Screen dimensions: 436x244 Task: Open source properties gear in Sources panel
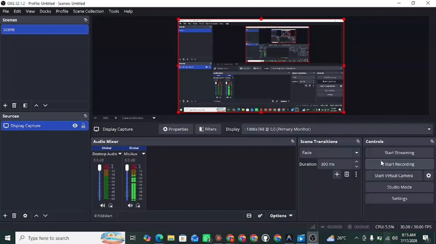click(x=25, y=216)
